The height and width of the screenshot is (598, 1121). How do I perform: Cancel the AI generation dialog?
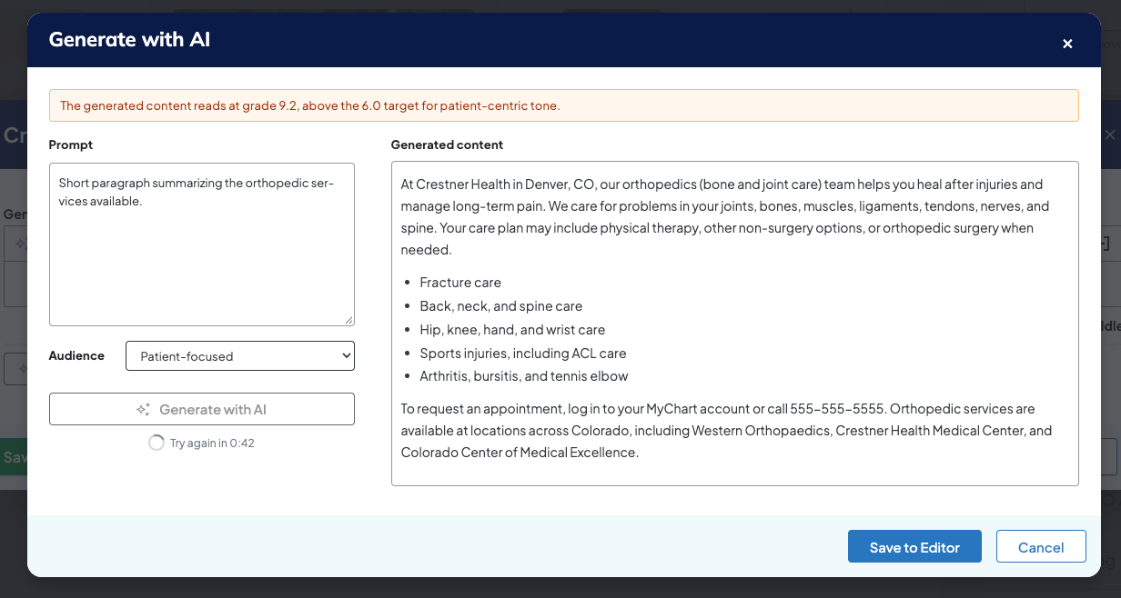(1041, 547)
